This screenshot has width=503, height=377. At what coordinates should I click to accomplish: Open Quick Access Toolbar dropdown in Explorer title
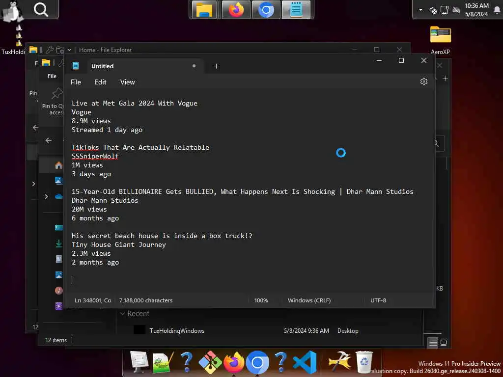tap(69, 50)
